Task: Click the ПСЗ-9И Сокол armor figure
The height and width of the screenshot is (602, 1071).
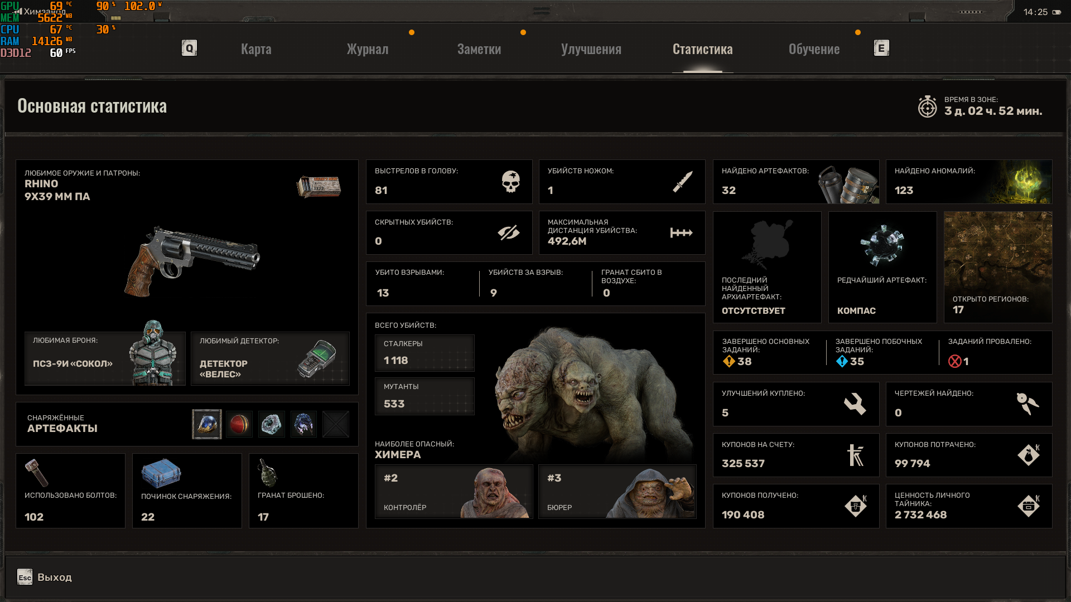Action: pyautogui.click(x=153, y=352)
